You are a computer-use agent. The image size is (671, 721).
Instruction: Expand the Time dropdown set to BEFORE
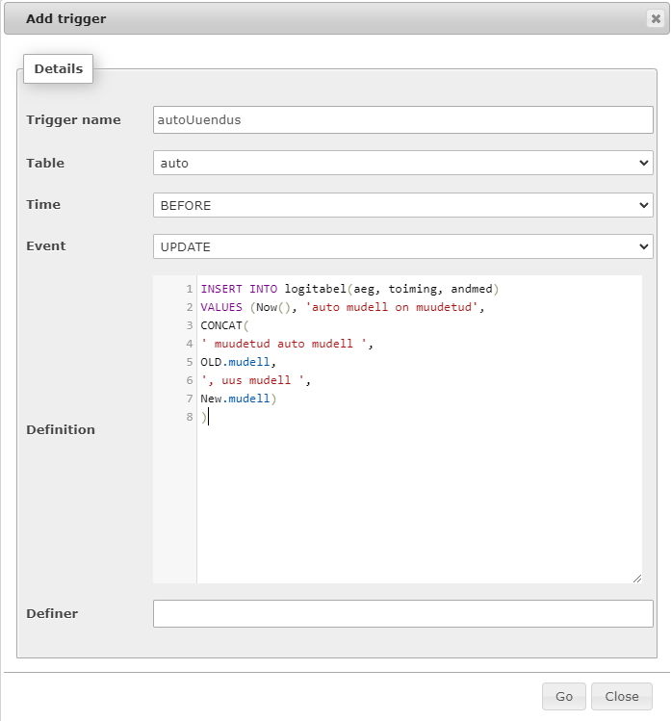click(x=402, y=205)
